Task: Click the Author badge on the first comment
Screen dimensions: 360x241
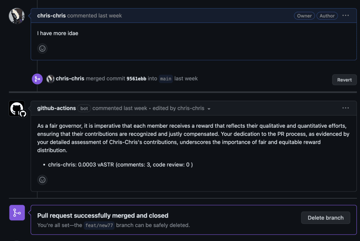Action: click(x=327, y=16)
